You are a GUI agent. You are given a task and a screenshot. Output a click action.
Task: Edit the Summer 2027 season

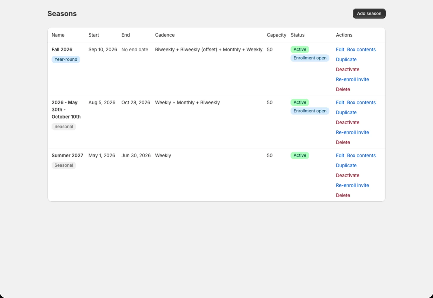[340, 155]
